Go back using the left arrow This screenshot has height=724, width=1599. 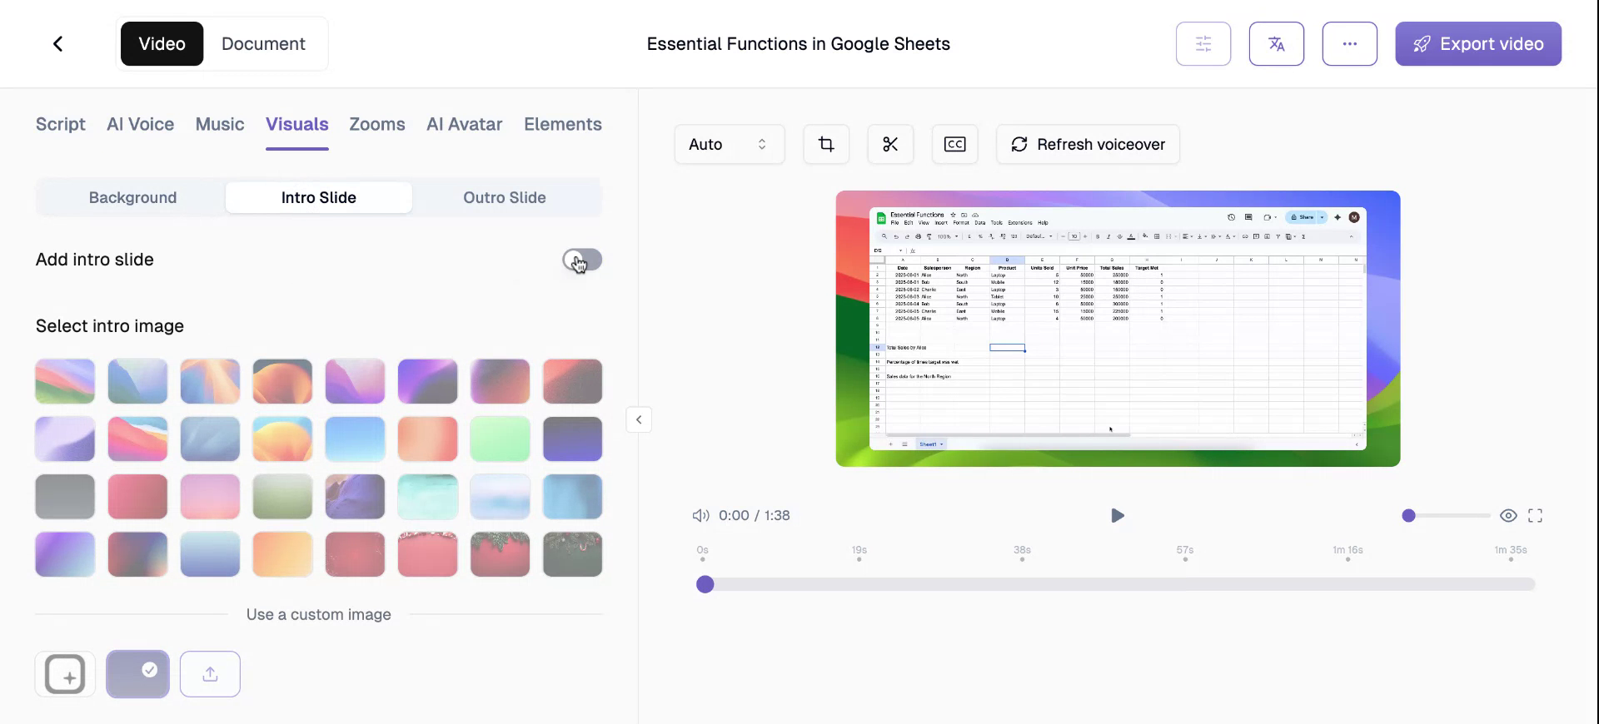tap(58, 43)
